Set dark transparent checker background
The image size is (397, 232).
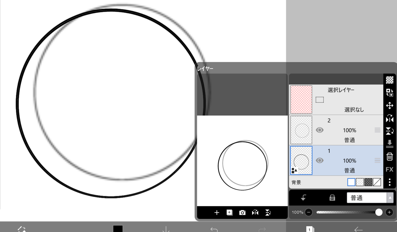[369, 182]
